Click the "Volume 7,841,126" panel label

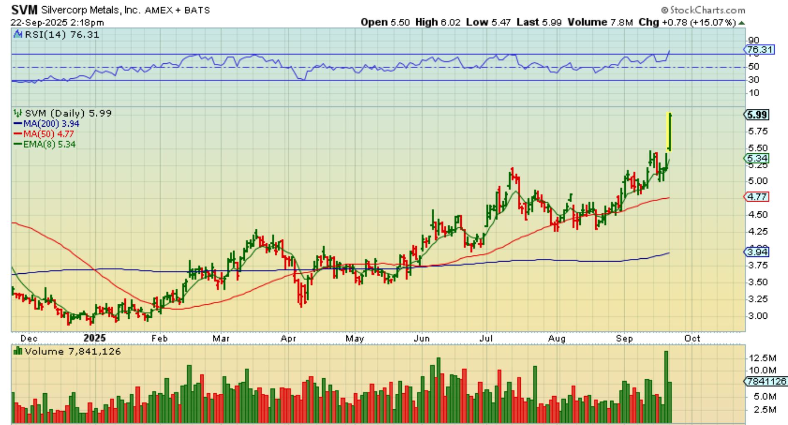click(x=73, y=352)
